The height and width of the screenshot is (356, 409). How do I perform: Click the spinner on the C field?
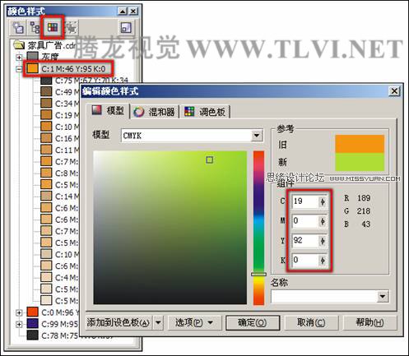pos(323,201)
